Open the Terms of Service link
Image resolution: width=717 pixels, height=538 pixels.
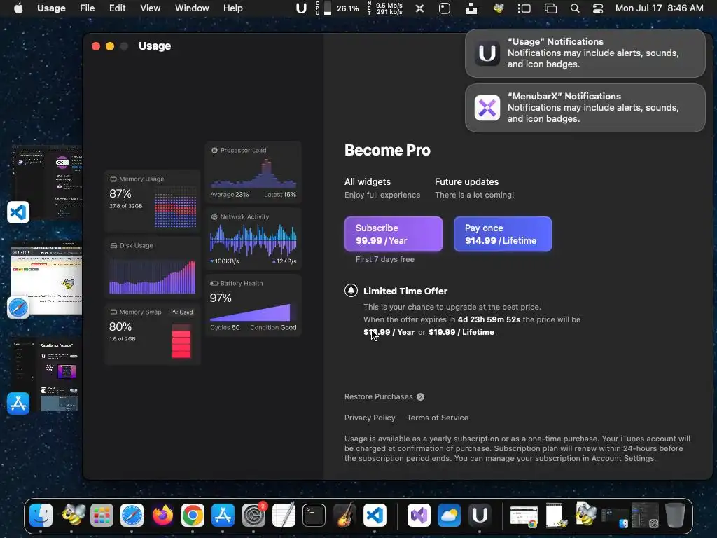438,418
